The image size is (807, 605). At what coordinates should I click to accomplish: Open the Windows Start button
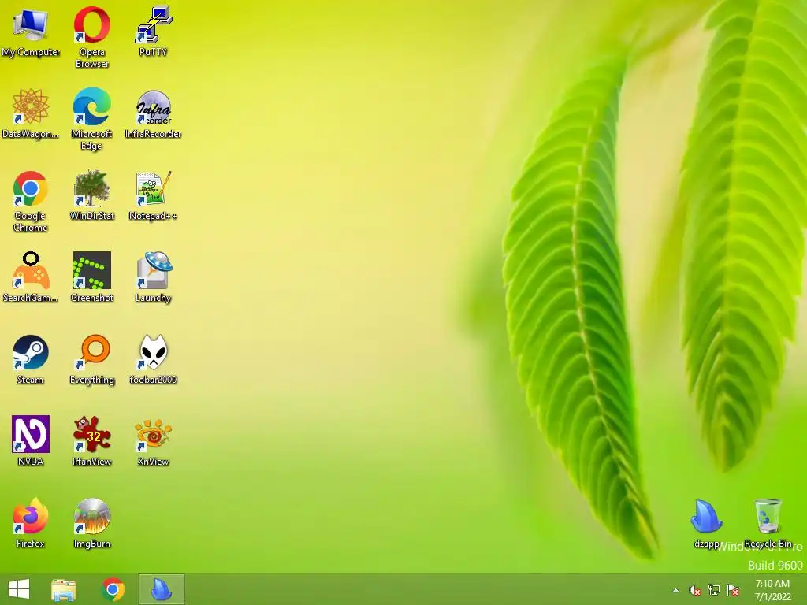pyautogui.click(x=19, y=589)
